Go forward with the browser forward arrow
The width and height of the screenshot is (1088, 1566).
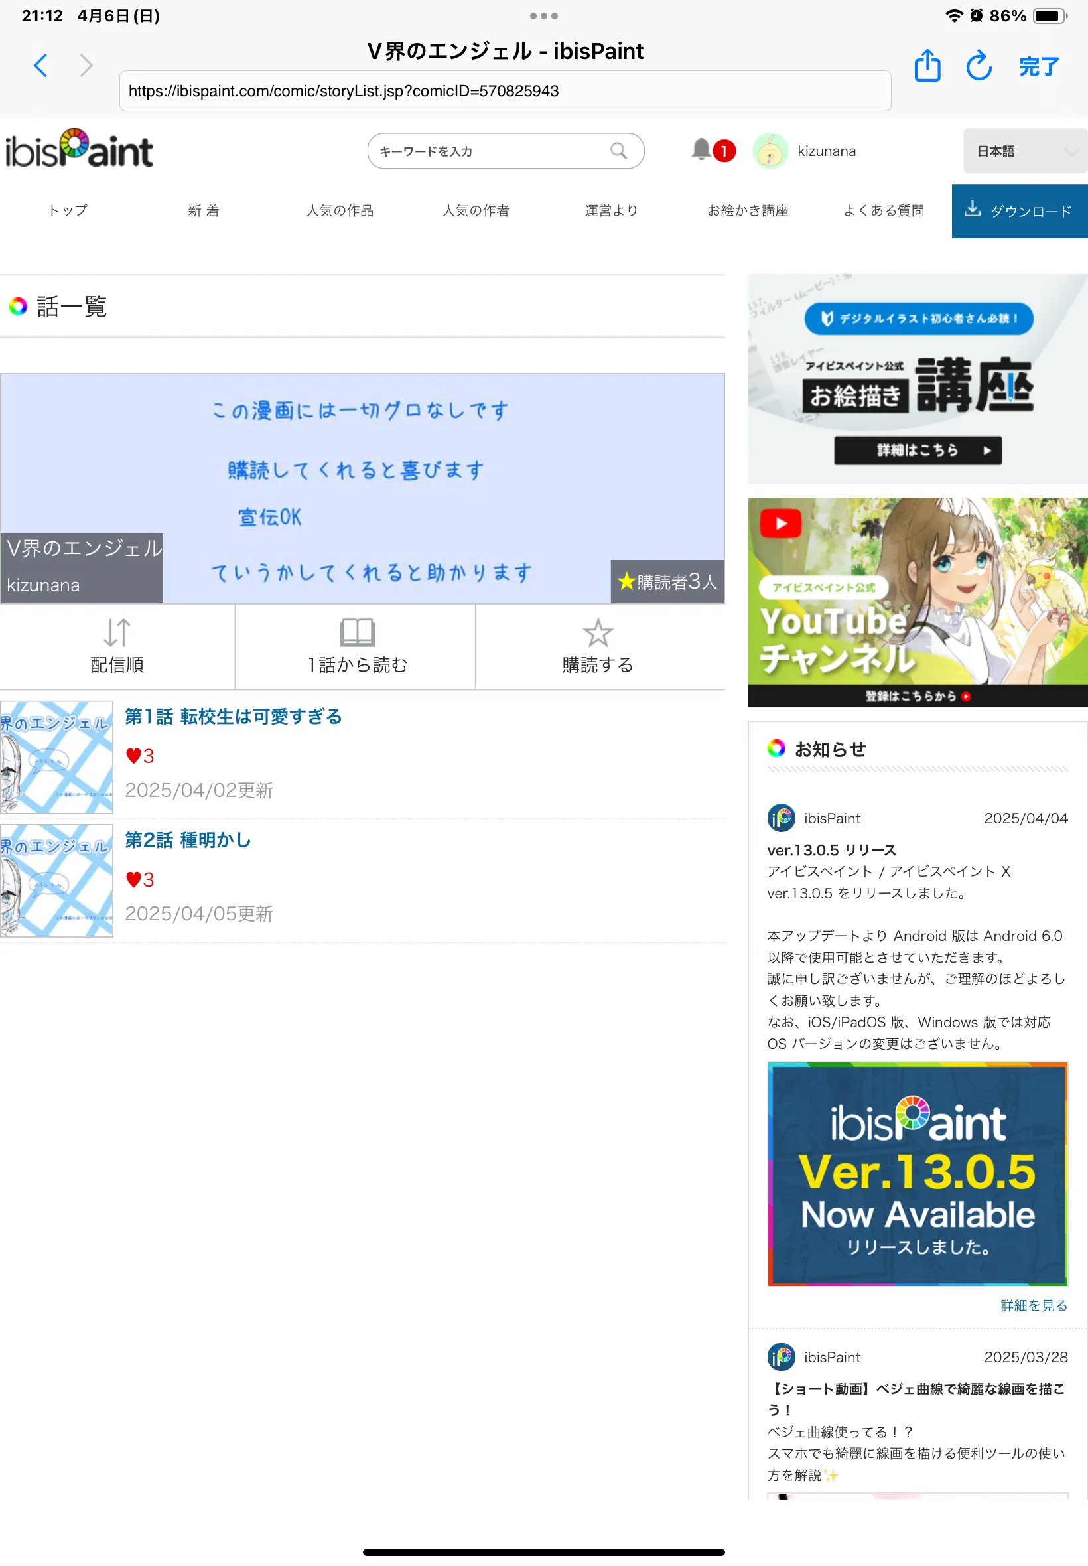tap(86, 66)
